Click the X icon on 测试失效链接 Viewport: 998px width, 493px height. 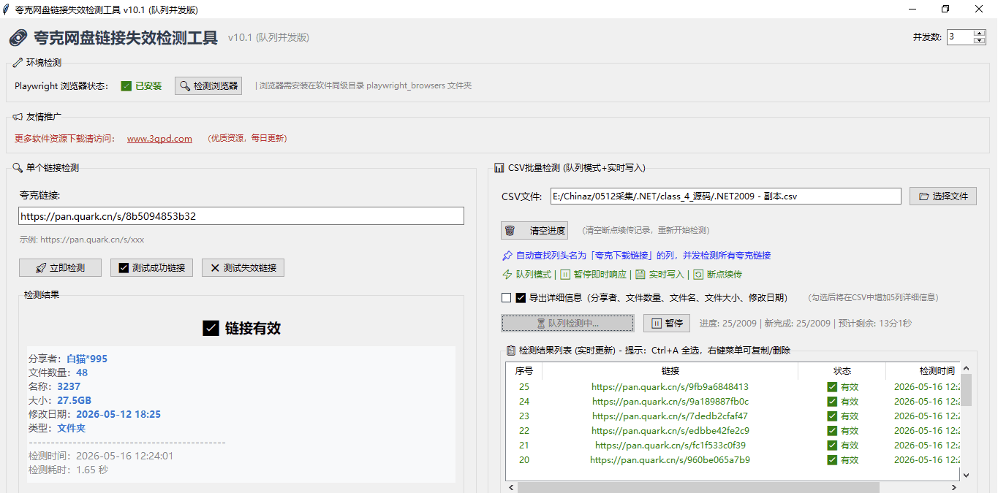(214, 268)
